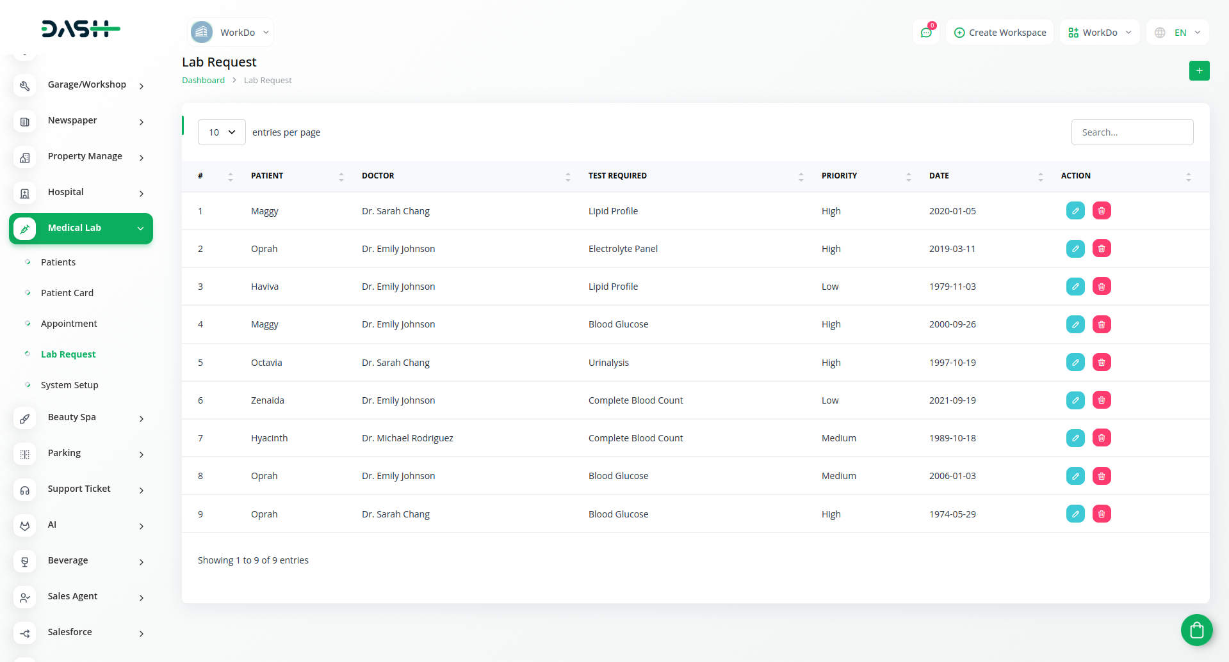This screenshot has height=662, width=1229.
Task: Go to Appointment in Medical Lab menu
Action: pyautogui.click(x=69, y=324)
